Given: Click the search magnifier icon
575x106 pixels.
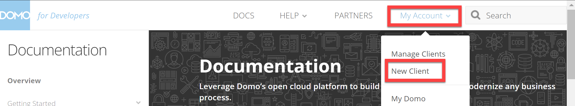Looking at the screenshot, I should 475,15.
